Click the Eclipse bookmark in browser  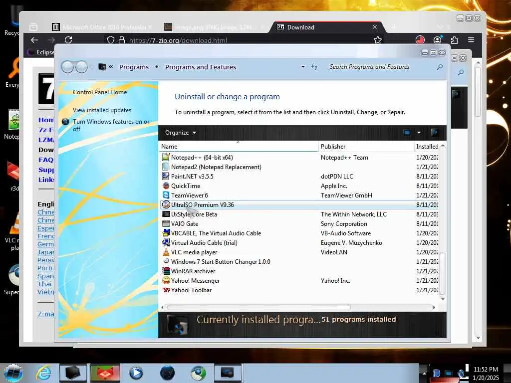point(41,52)
